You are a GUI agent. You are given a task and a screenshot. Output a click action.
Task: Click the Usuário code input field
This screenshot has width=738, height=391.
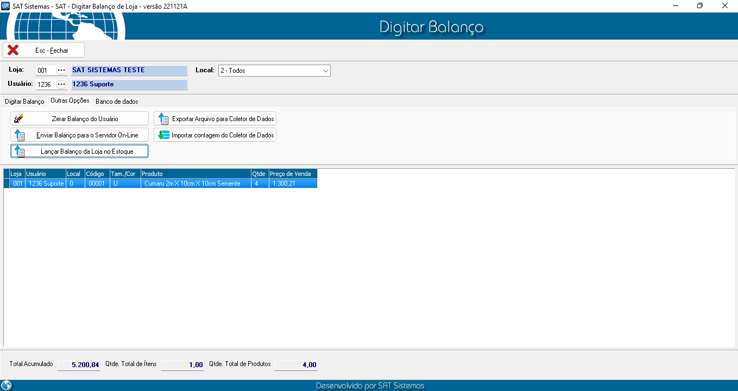[45, 85]
